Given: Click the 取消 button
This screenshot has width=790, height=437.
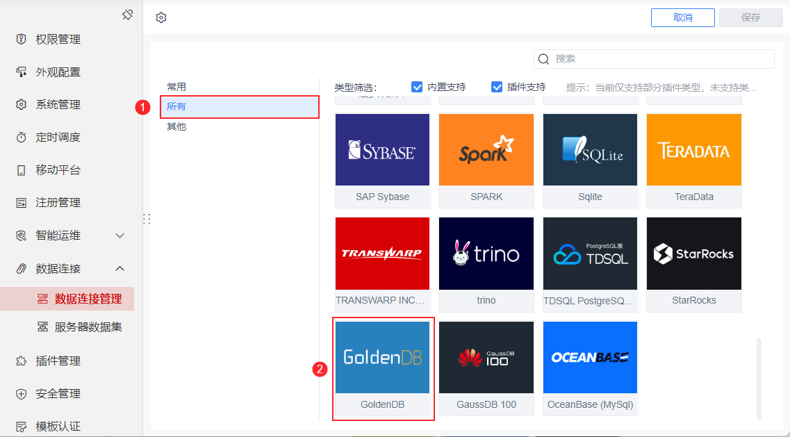Looking at the screenshot, I should [x=683, y=17].
